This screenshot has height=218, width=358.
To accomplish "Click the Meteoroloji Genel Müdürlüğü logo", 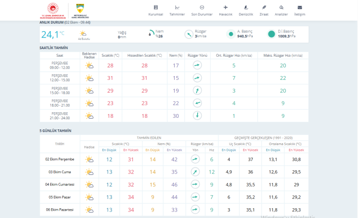I will coord(79,11).
